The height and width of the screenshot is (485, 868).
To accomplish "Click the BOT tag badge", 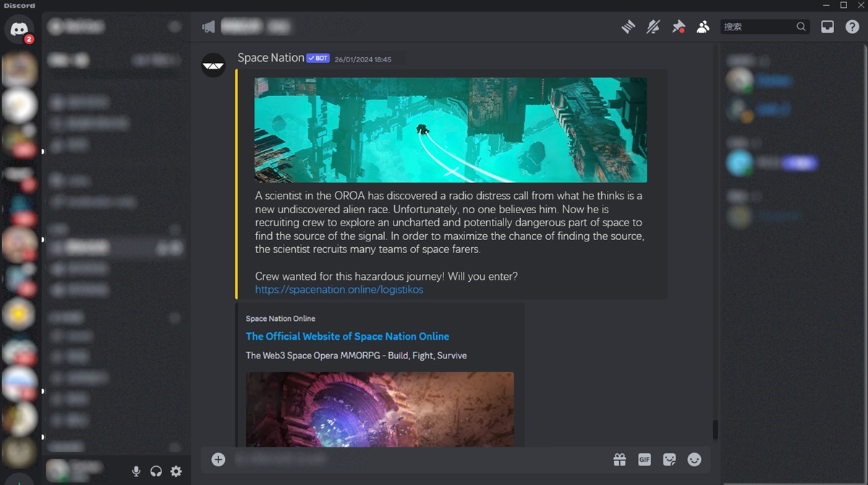I will click(318, 59).
